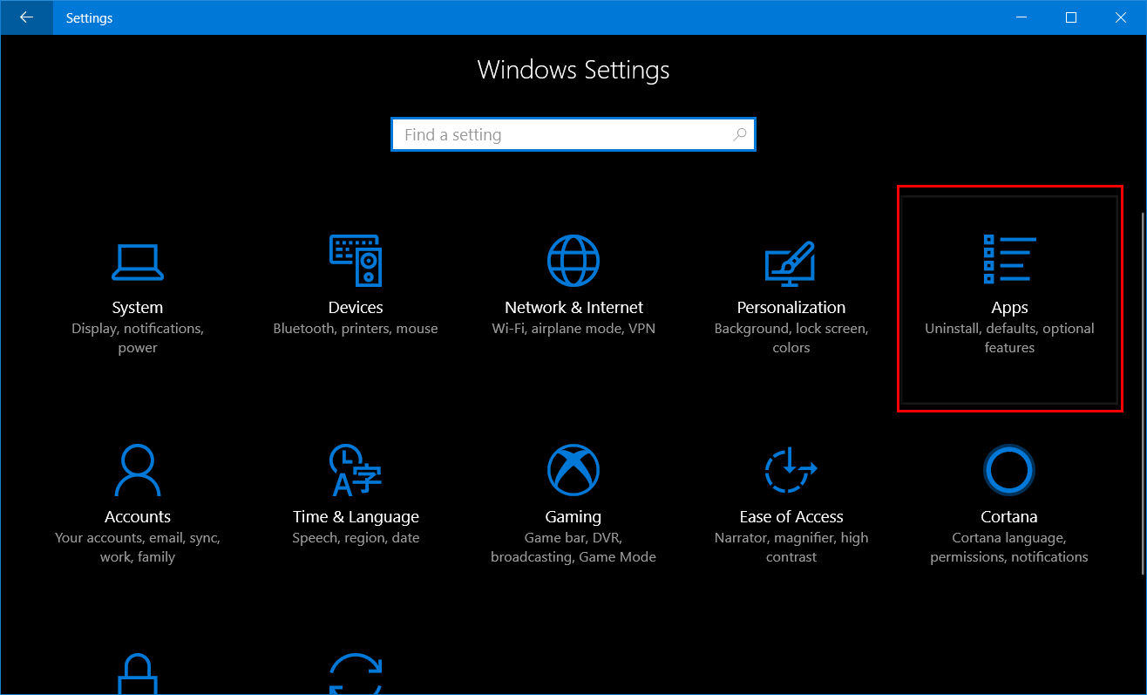Click the Network & Internet label
The image size is (1147, 695).
[573, 307]
